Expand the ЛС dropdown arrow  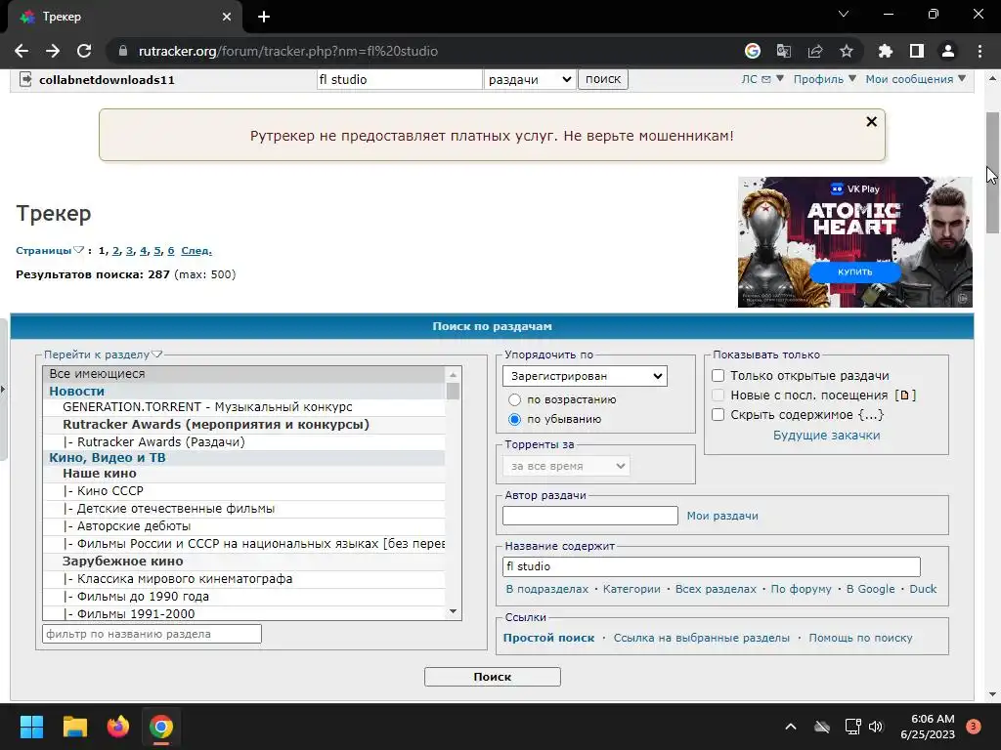pos(779,79)
